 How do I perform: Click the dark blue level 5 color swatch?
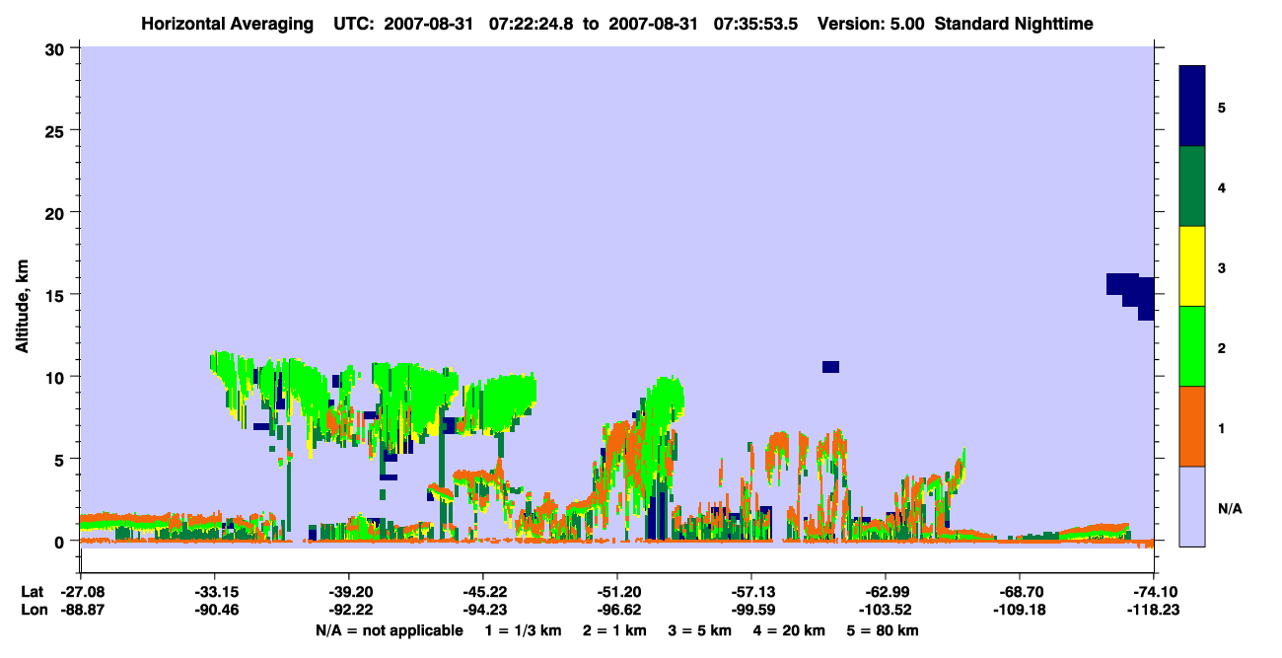[x=1192, y=107]
